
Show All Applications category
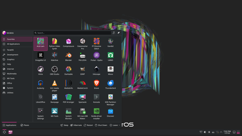(x=17, y=44)
